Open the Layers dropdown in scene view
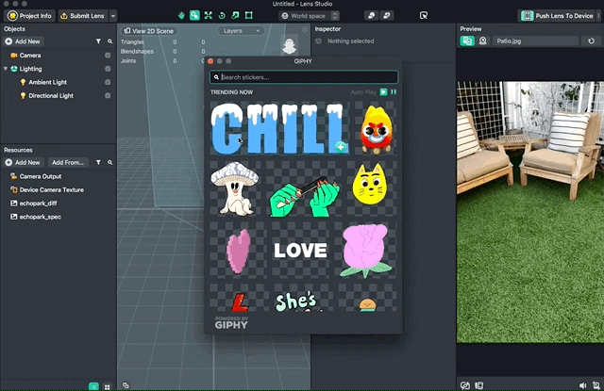604x391 pixels. (242, 31)
